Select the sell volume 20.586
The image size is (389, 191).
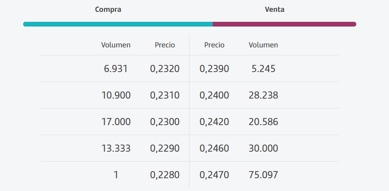pyautogui.click(x=263, y=122)
